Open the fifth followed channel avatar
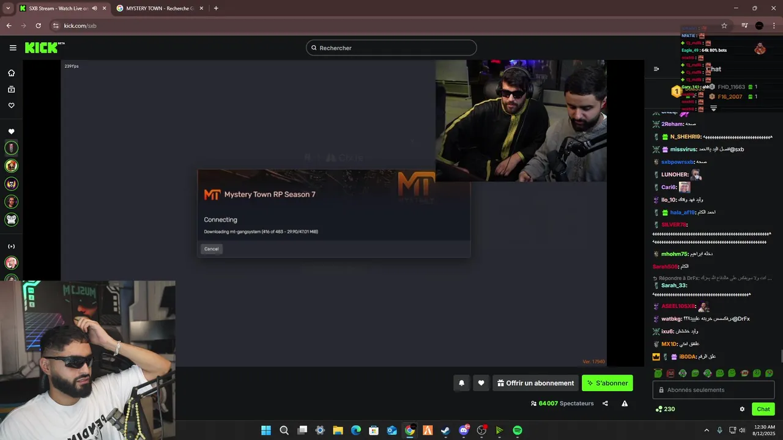783x440 pixels. point(11,219)
